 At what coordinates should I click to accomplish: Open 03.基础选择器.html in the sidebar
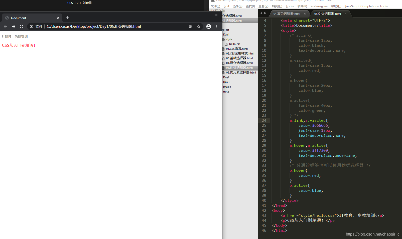(x=239, y=58)
